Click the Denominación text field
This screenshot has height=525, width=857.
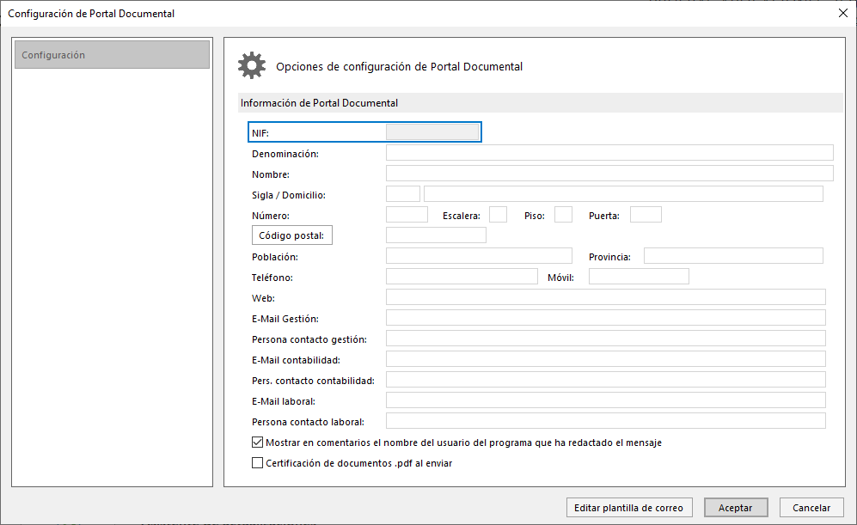tap(609, 153)
